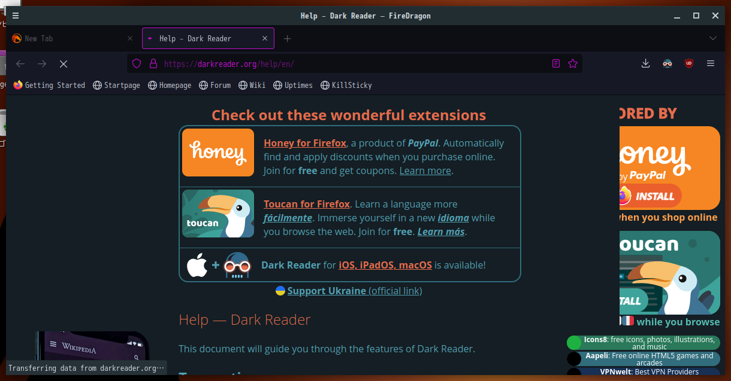Click the Ukraine flag icon
This screenshot has width=731, height=381.
pos(280,291)
